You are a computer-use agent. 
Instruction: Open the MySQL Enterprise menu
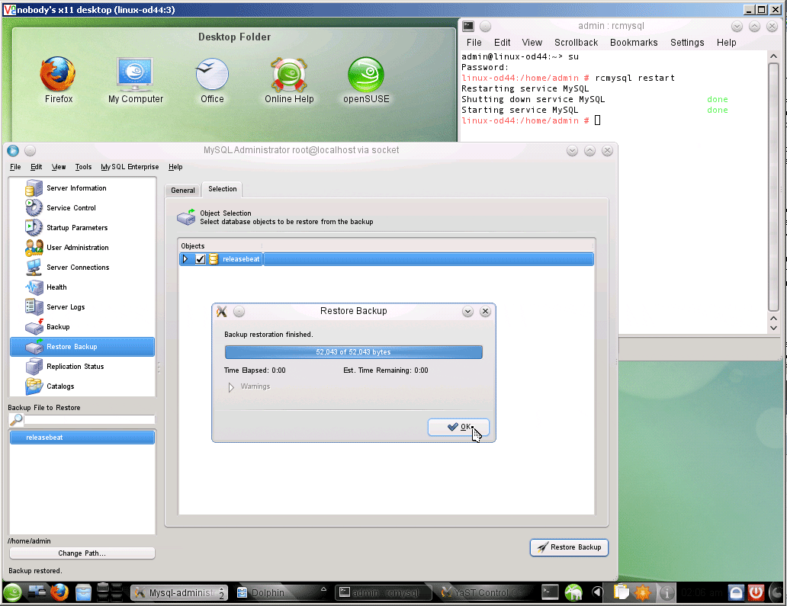(130, 167)
